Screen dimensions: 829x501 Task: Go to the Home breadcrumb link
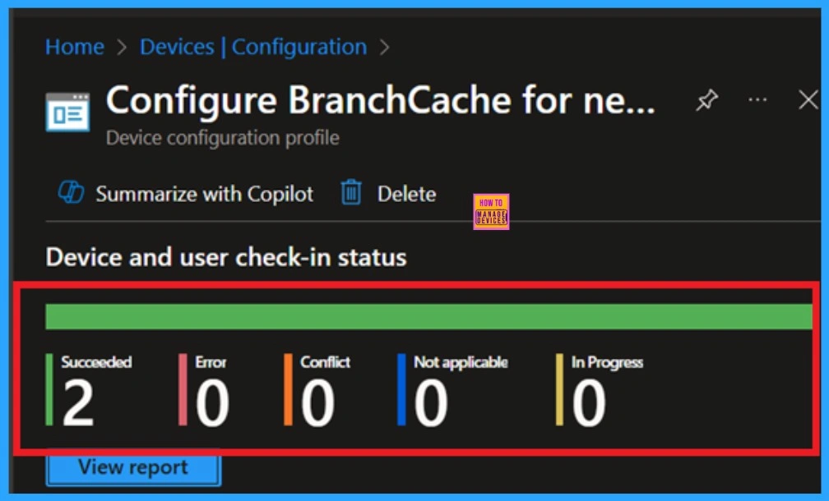click(x=75, y=47)
